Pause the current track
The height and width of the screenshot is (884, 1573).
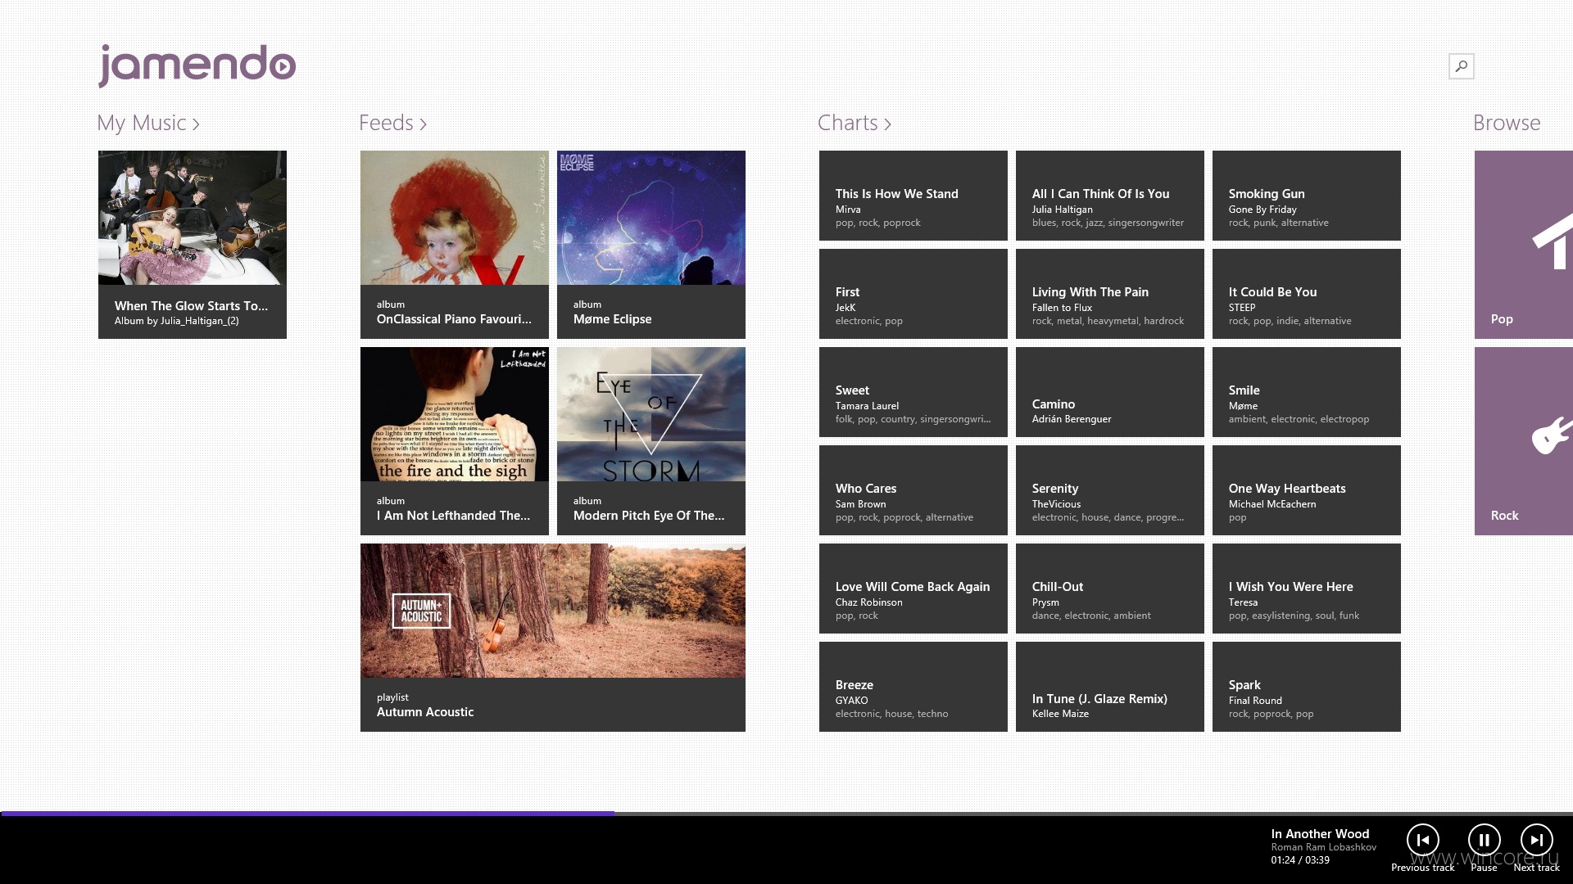(1484, 840)
